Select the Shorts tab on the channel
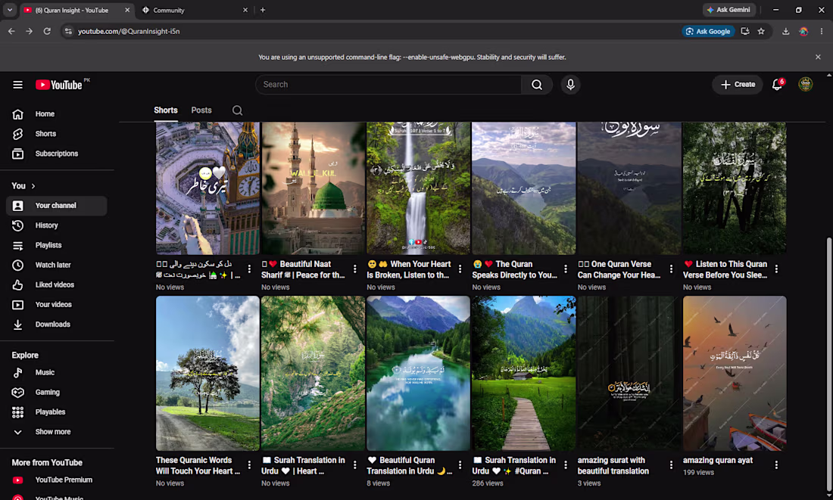 pos(166,110)
